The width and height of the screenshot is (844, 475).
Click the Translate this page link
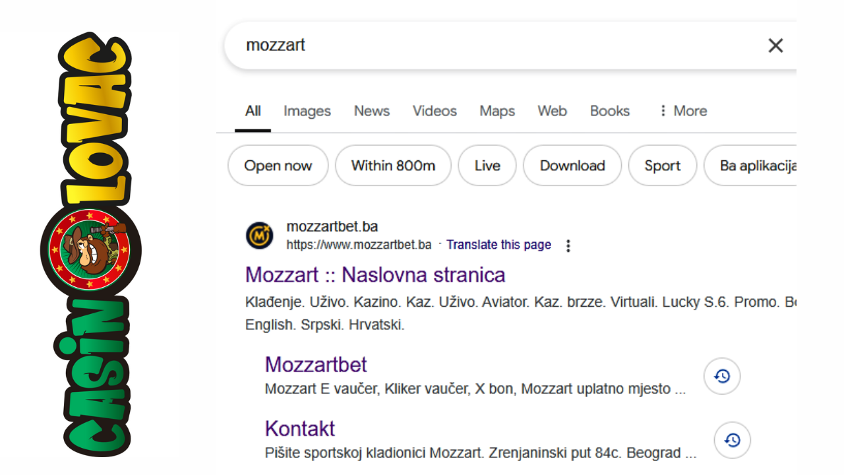coord(498,245)
